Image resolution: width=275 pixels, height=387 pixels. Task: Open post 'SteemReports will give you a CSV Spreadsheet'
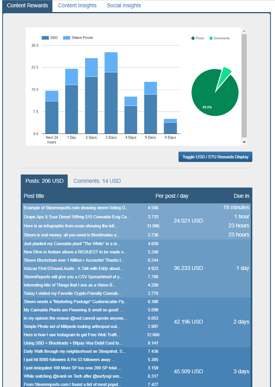pos(73,277)
